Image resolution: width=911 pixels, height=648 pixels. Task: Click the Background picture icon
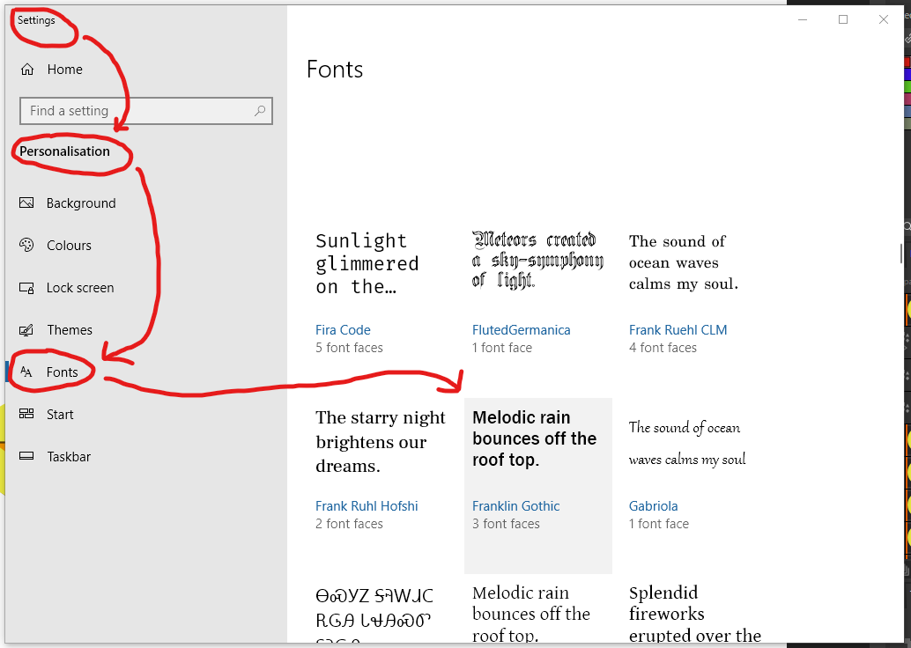(x=26, y=203)
